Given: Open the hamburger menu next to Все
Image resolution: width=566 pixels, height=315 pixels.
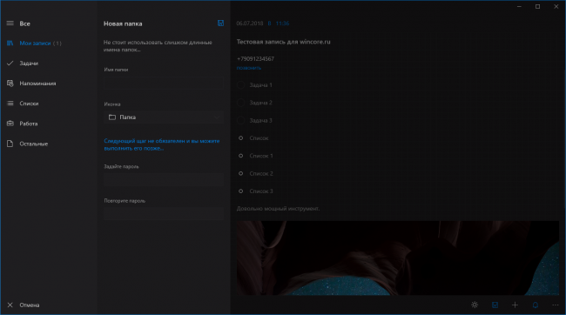Looking at the screenshot, I should [x=10, y=23].
